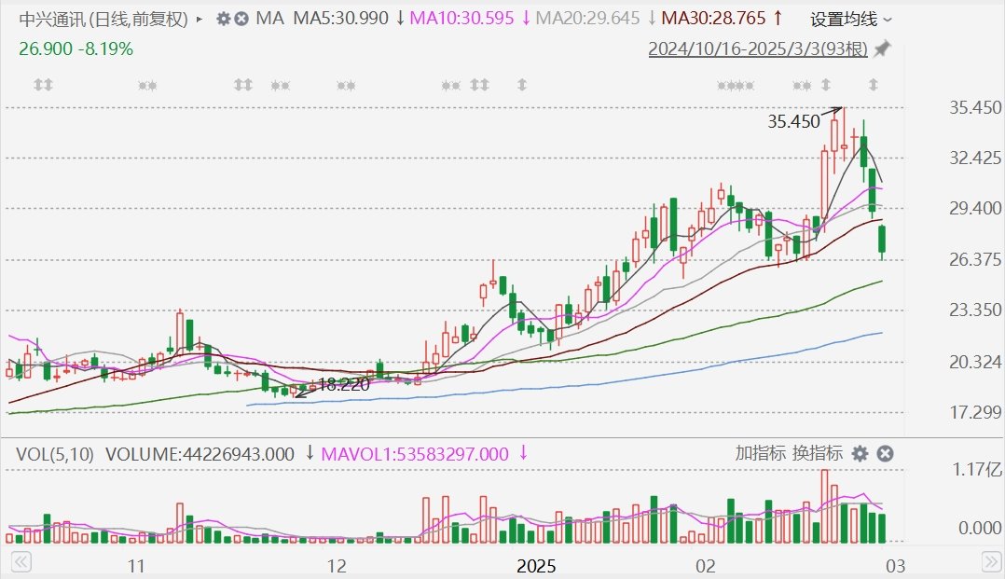Click the MA20:29.645 readout

587,19
